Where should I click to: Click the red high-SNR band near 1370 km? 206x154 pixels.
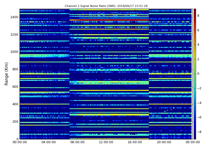click(x=109, y=20)
